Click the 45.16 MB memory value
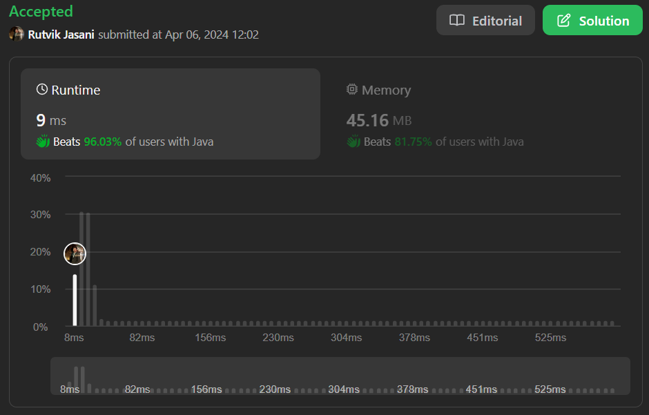649x415 pixels. pyautogui.click(x=379, y=120)
